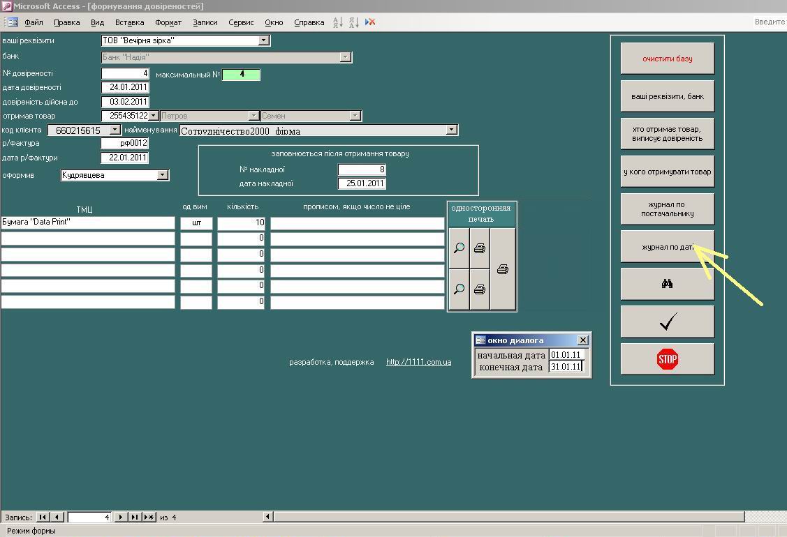
Task: Click the horizontal scrollbar track
Action: click(x=509, y=517)
